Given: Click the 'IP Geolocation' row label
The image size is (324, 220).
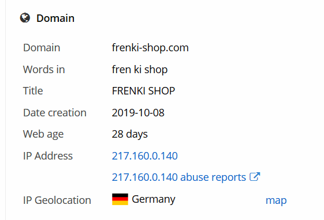Looking at the screenshot, I should coord(57,200).
